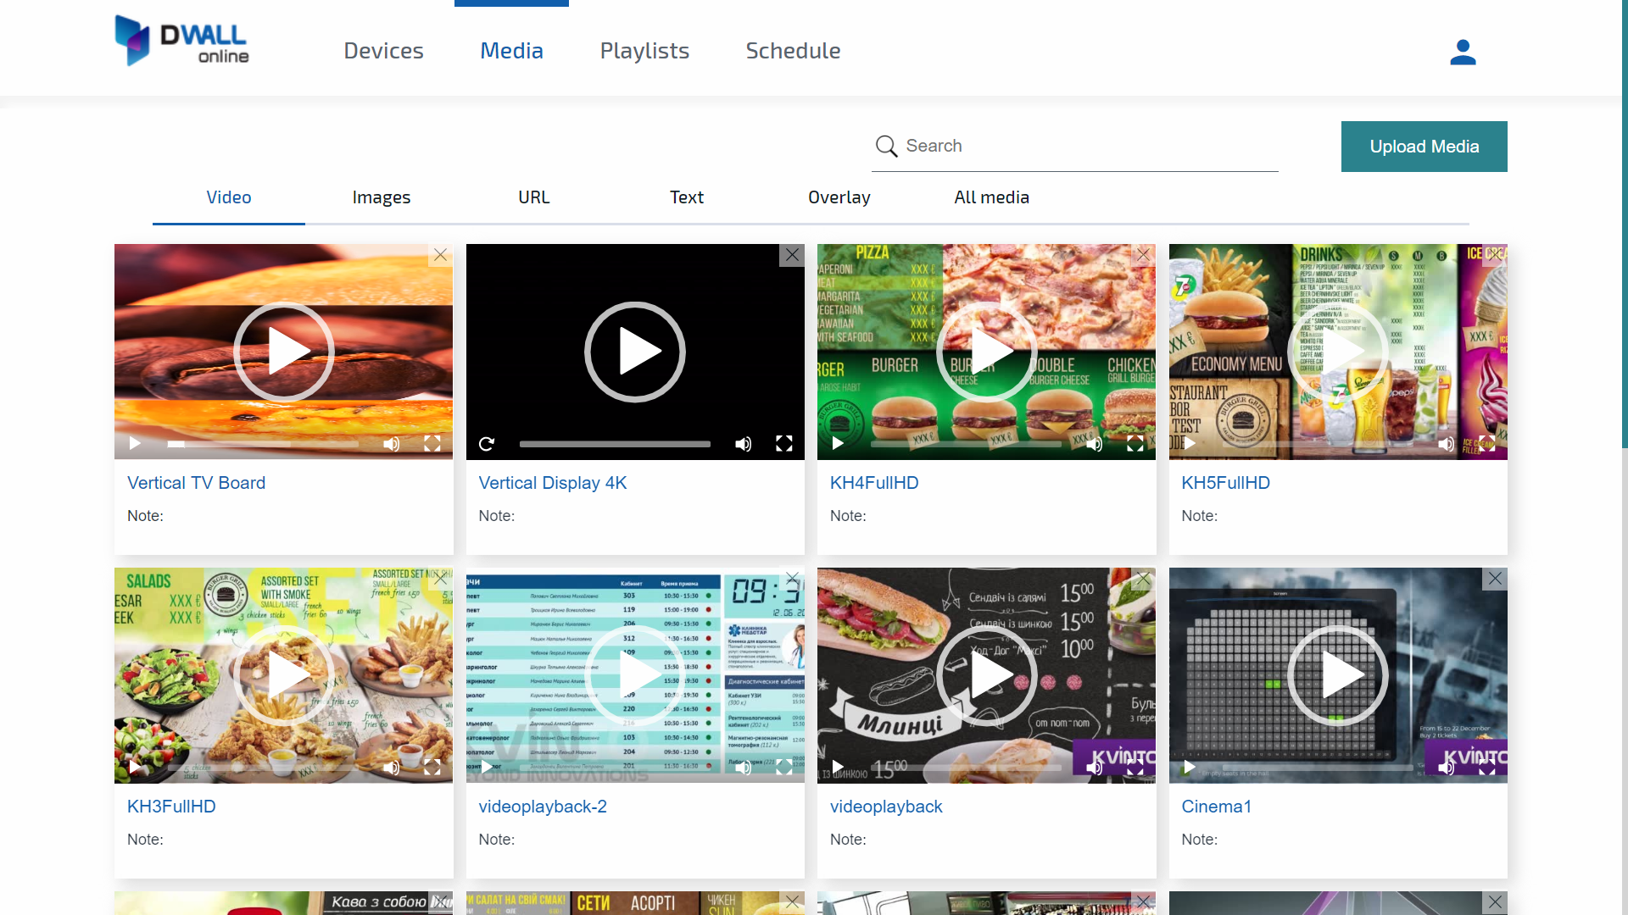Play the videoplayback video thumbnail

986,675
